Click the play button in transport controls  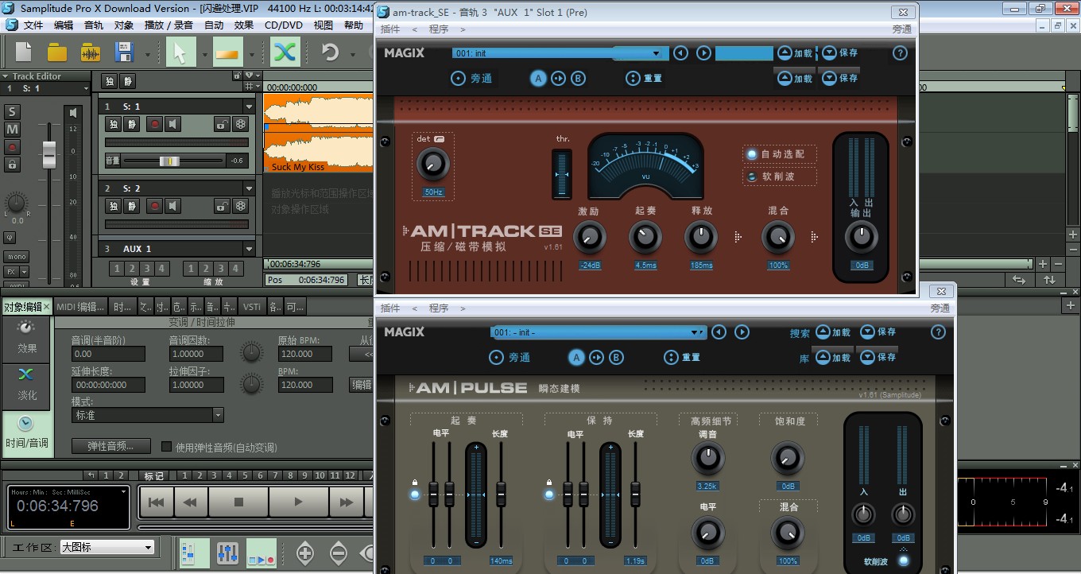298,502
